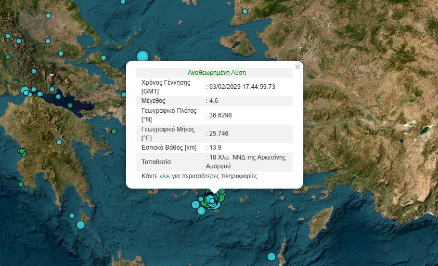Click the 'Γεωγραφικό Μήκος [°E]' label
This screenshot has height=266, width=438.
tap(168, 134)
